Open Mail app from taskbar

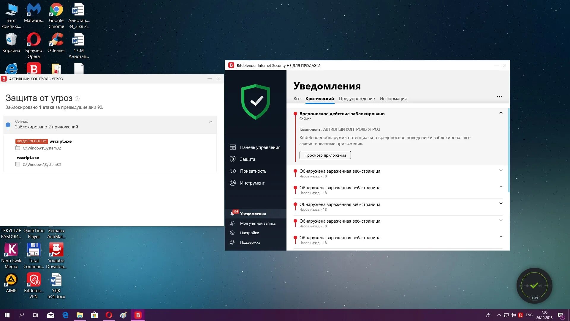[51, 315]
